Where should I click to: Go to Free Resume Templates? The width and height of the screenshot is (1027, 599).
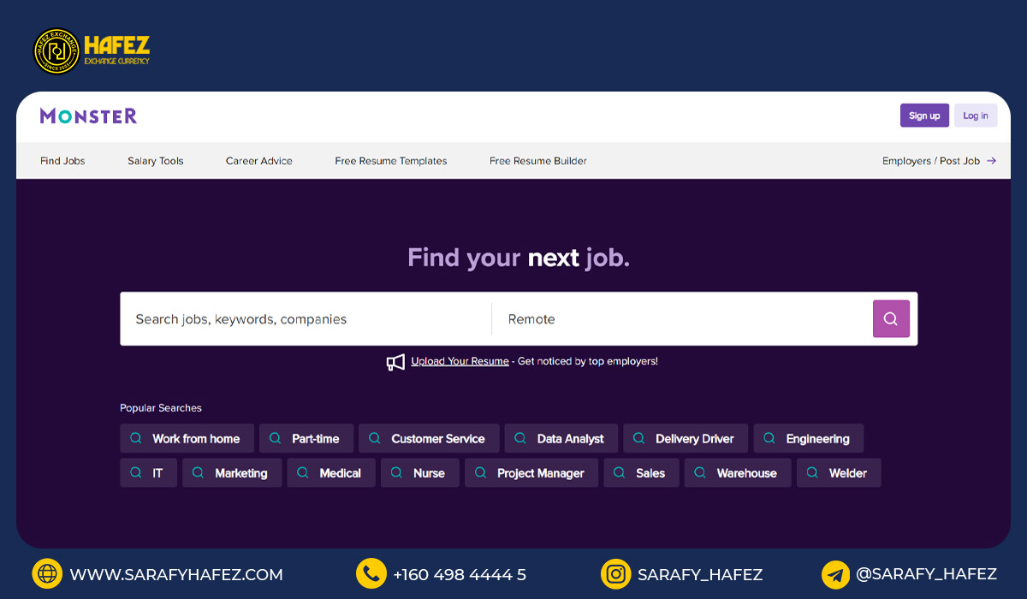[391, 161]
